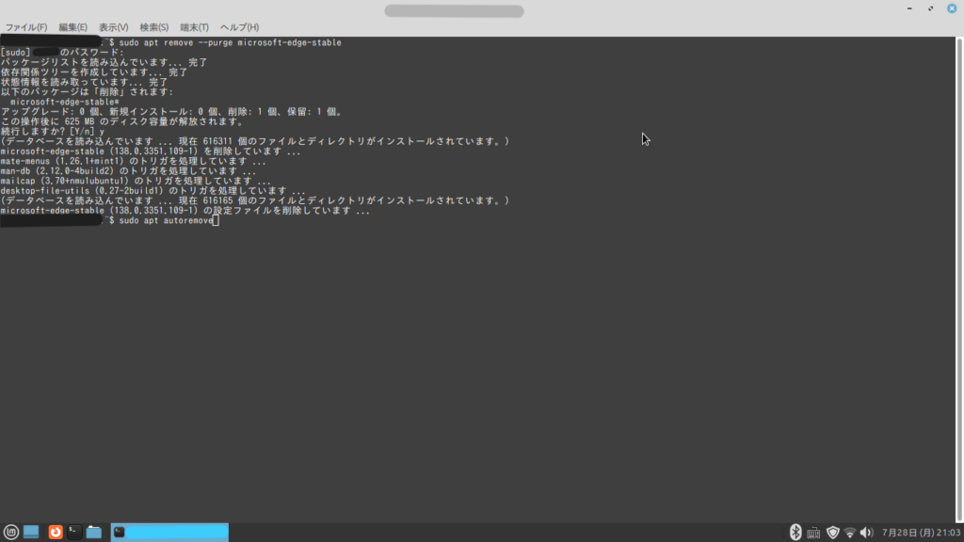Image resolution: width=964 pixels, height=542 pixels.
Task: Close the terminal window
Action: click(x=952, y=8)
